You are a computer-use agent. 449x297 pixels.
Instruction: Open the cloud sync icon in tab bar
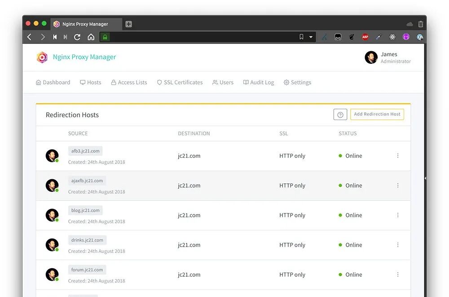[409, 24]
